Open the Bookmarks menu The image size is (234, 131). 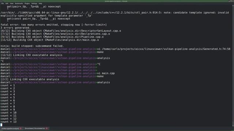tap(19, 3)
